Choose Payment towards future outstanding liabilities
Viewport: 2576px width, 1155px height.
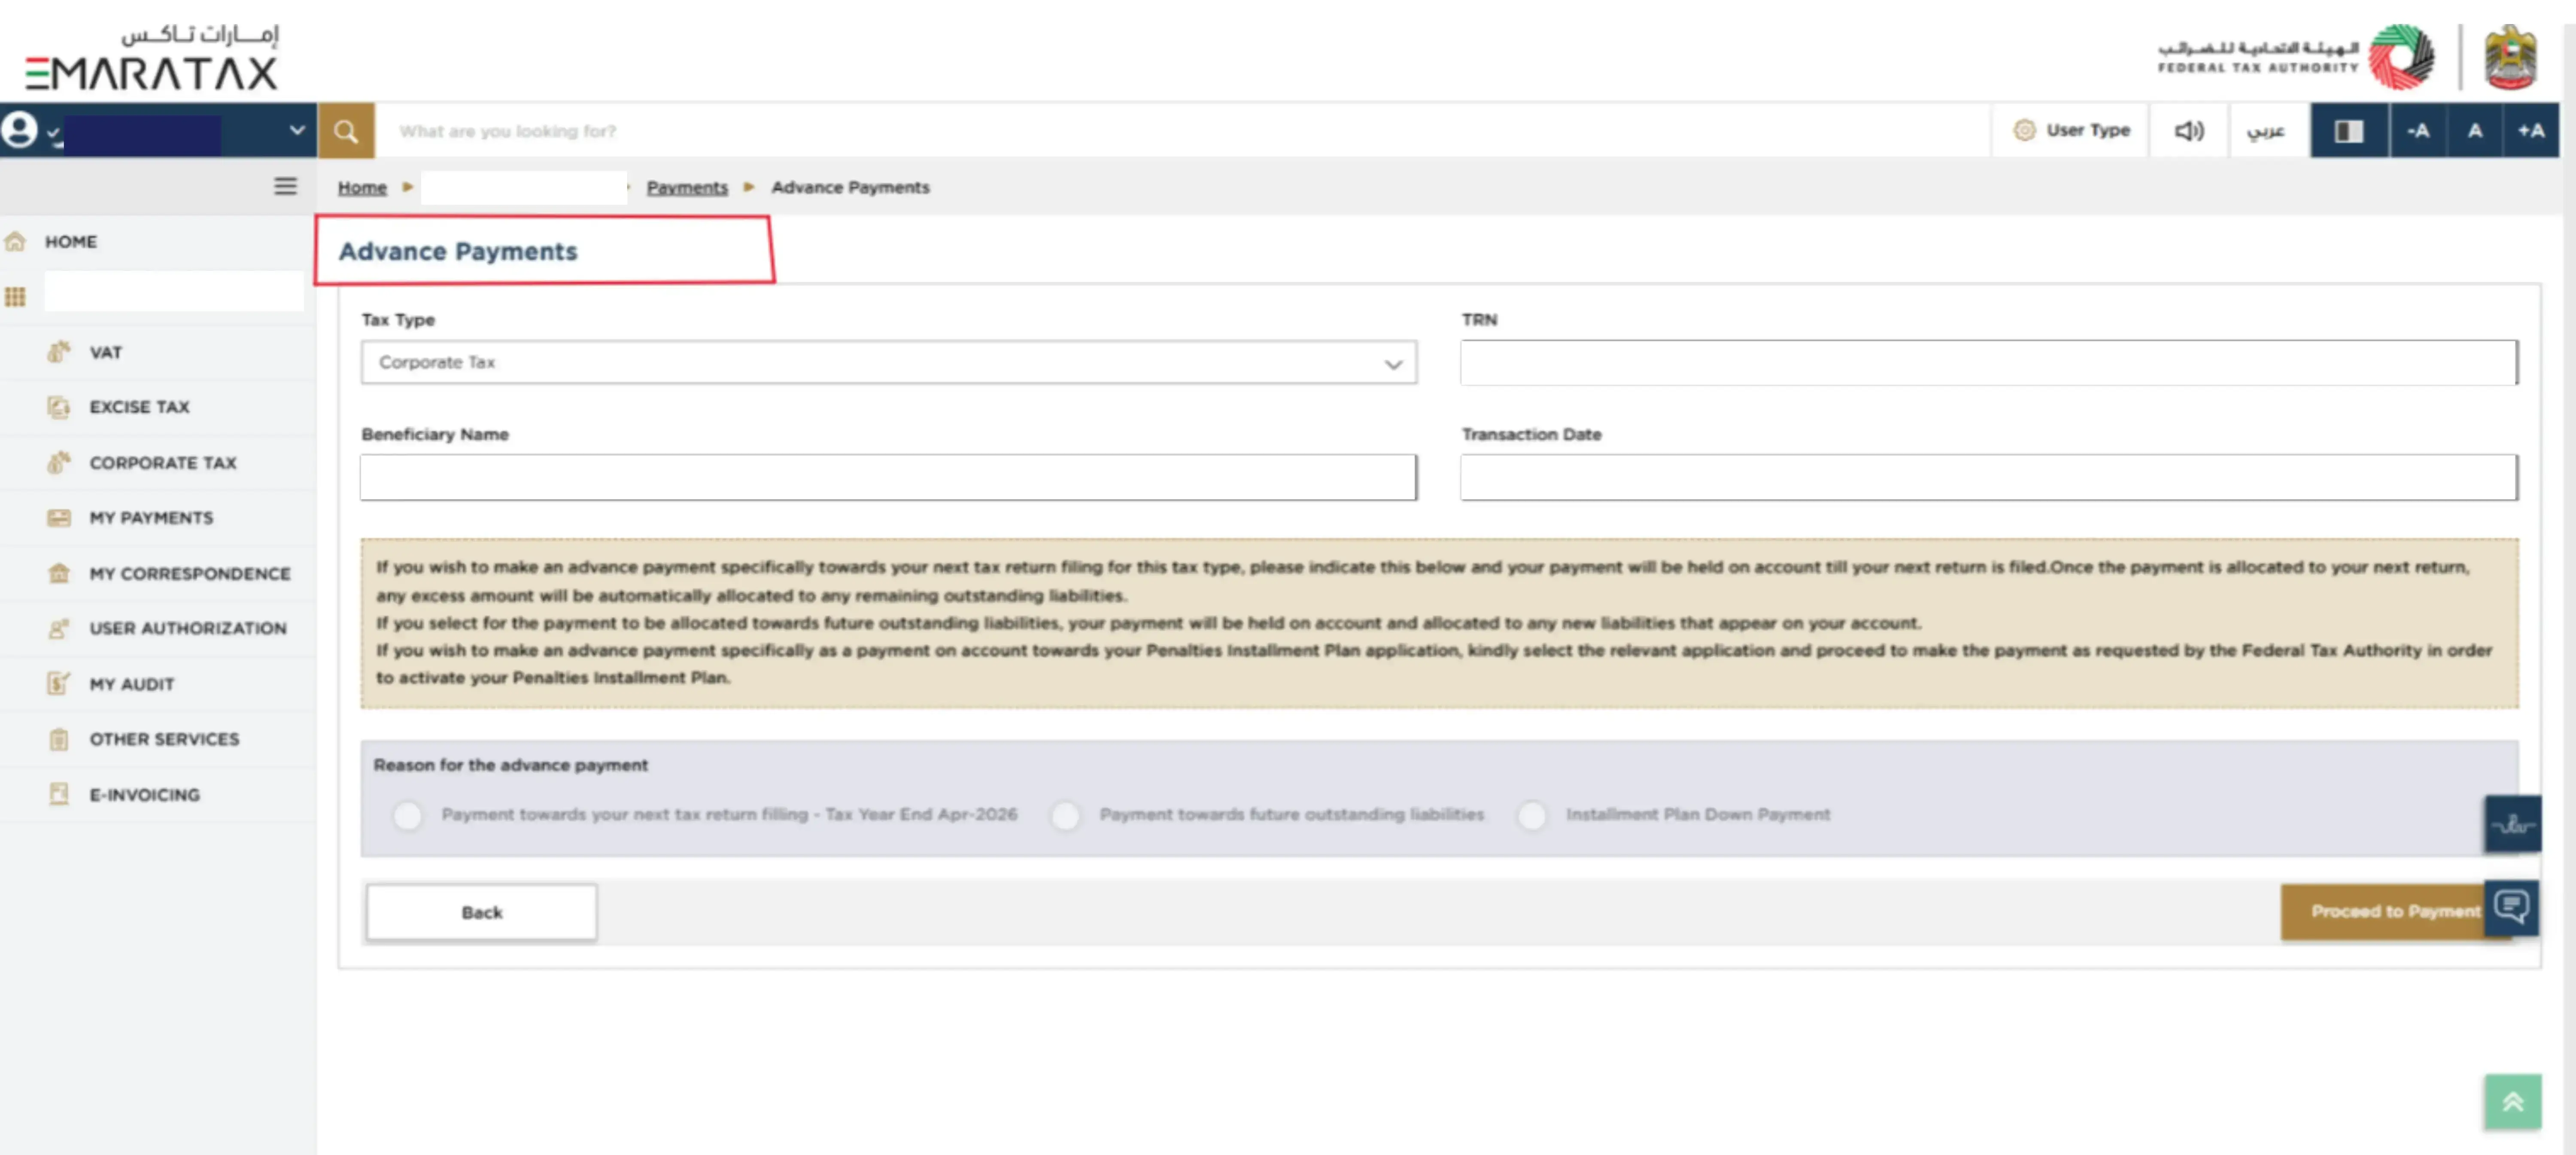1066,815
